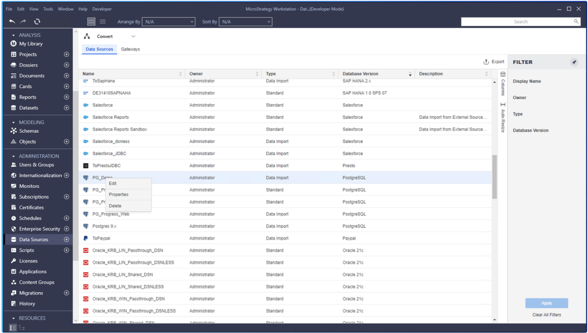
Task: Select the Monitors sidebar item
Action: (x=29, y=186)
